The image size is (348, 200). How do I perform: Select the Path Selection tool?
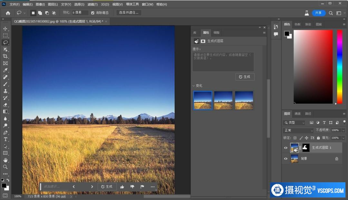click(x=5, y=146)
